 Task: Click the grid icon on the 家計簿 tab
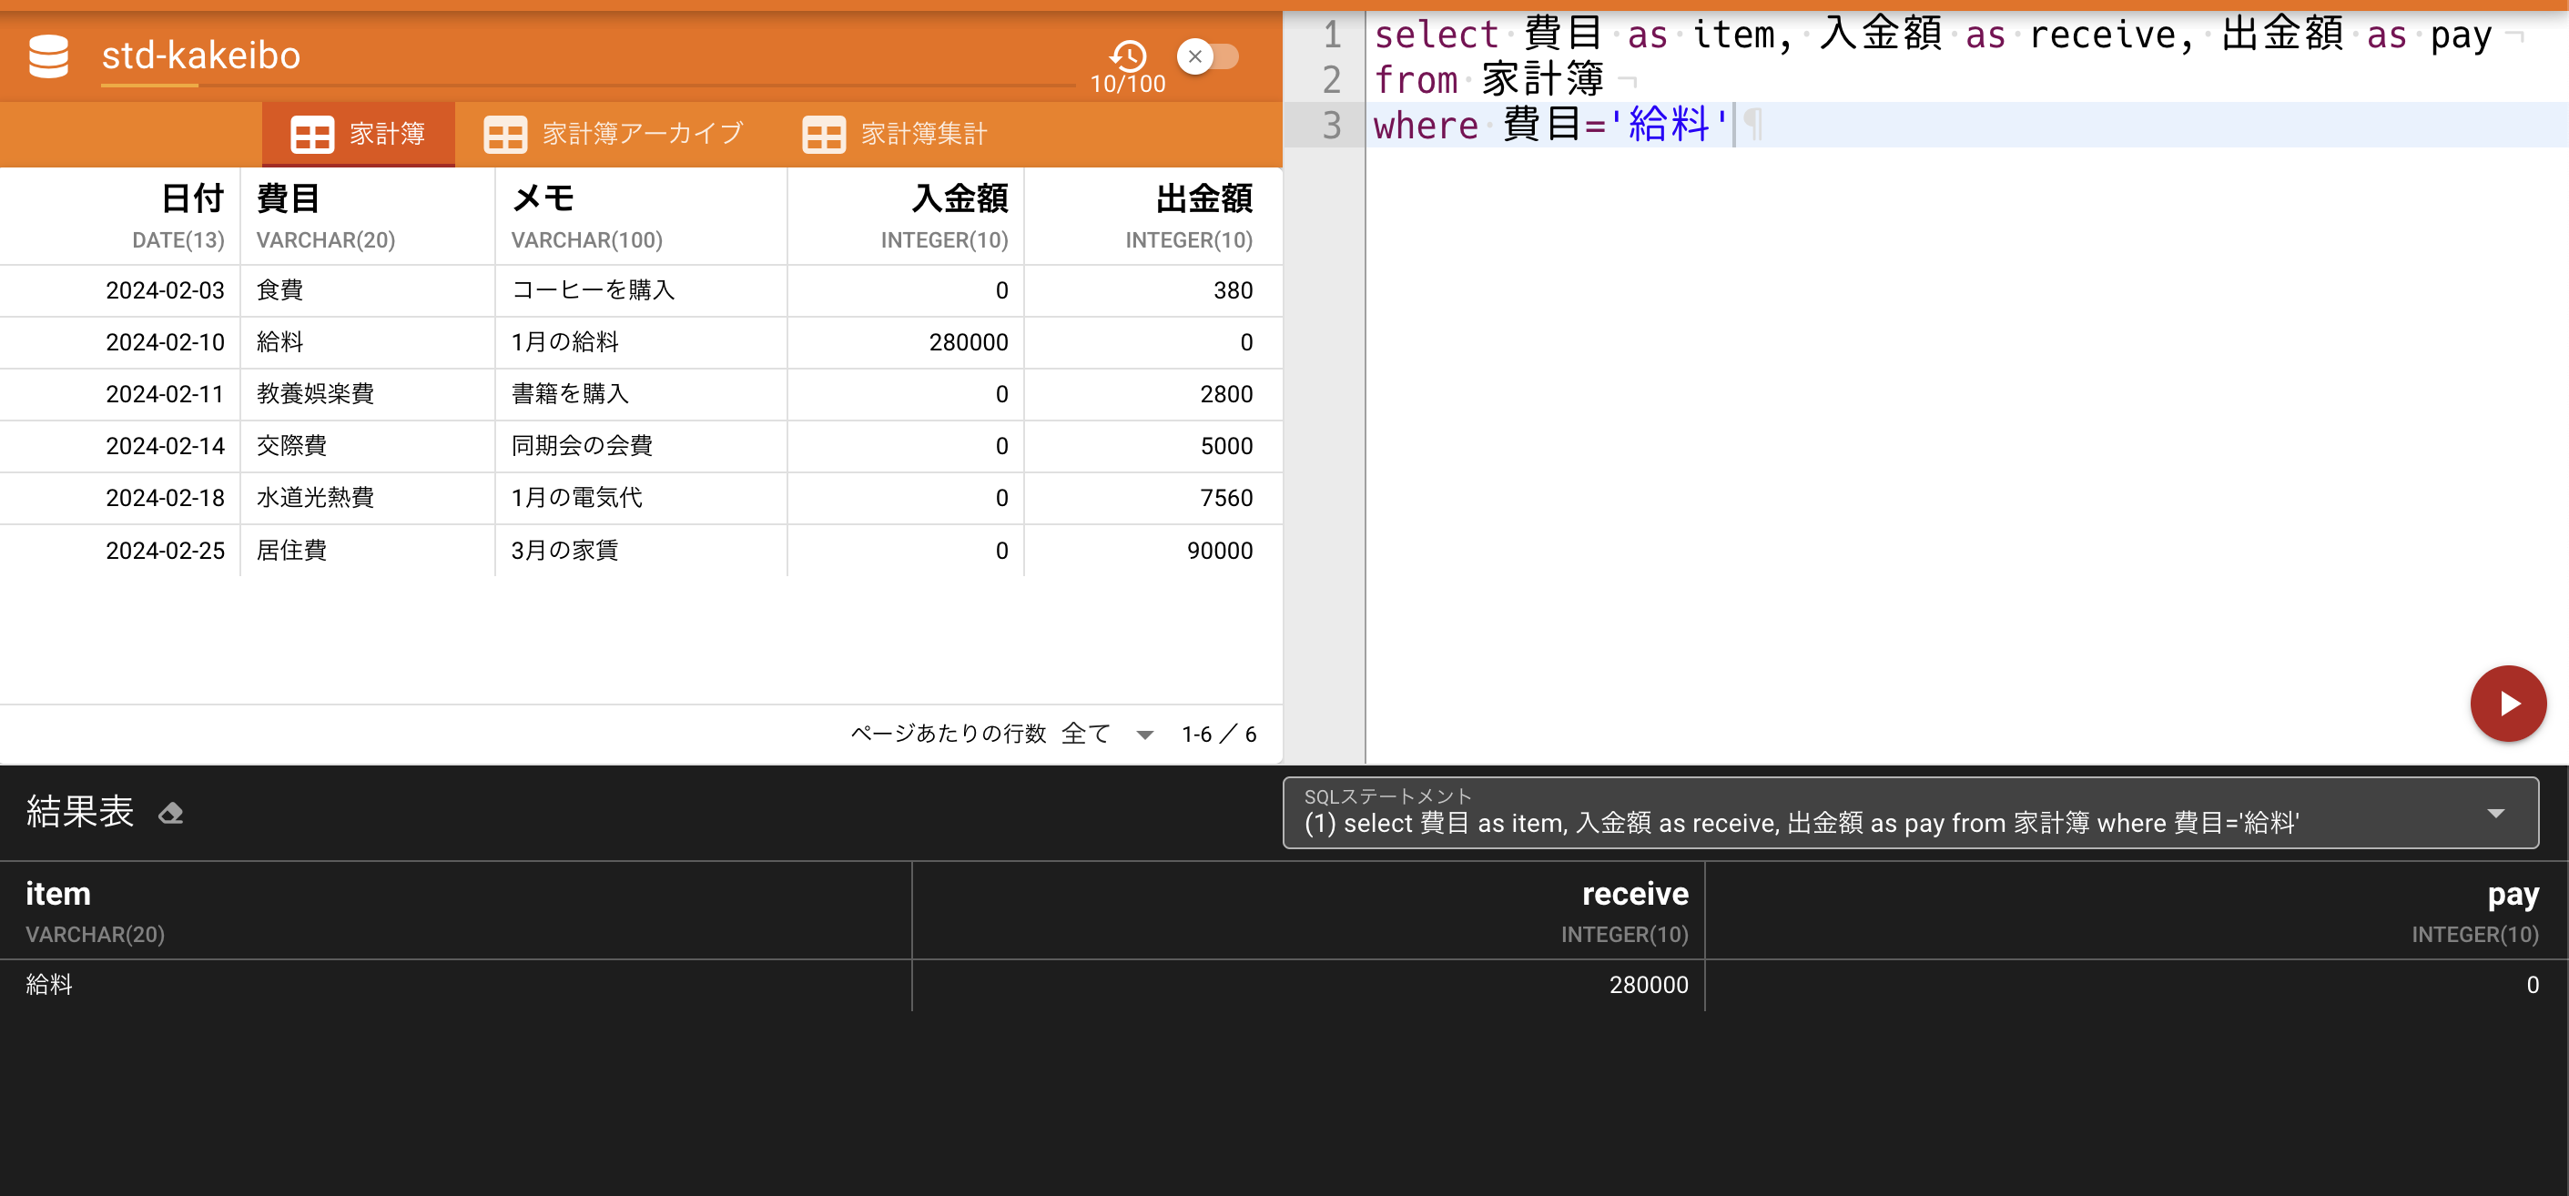point(312,134)
